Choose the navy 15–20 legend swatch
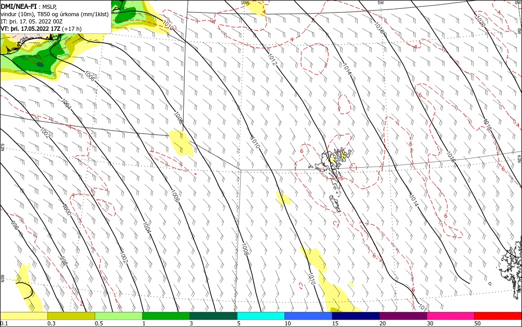522x327 pixels. click(x=355, y=316)
